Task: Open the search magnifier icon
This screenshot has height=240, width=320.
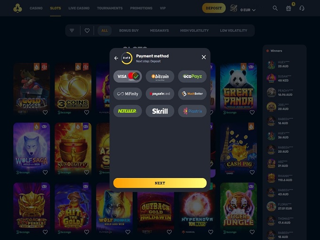Action: click(275, 8)
